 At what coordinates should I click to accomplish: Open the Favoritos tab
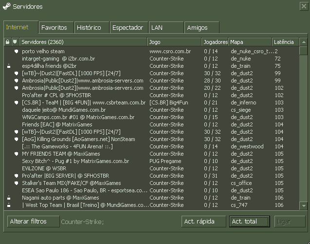click(56, 27)
